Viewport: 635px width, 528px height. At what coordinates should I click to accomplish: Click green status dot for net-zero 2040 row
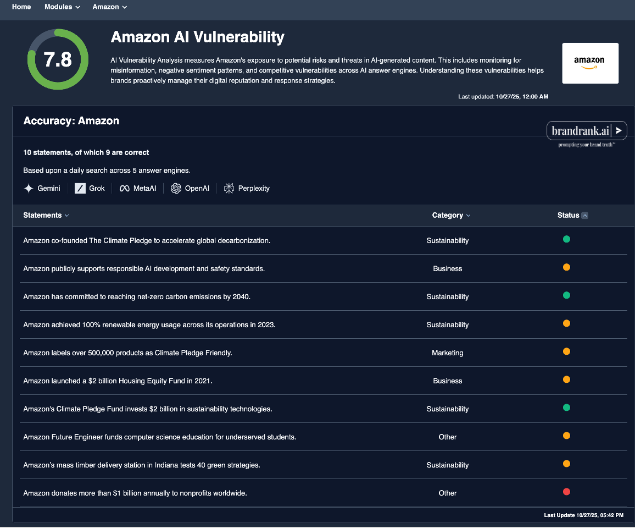pos(566,295)
